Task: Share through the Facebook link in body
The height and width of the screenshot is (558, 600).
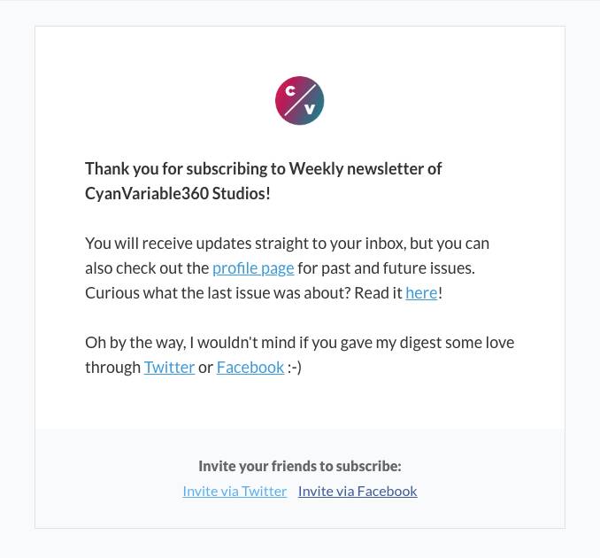Action: coord(250,368)
